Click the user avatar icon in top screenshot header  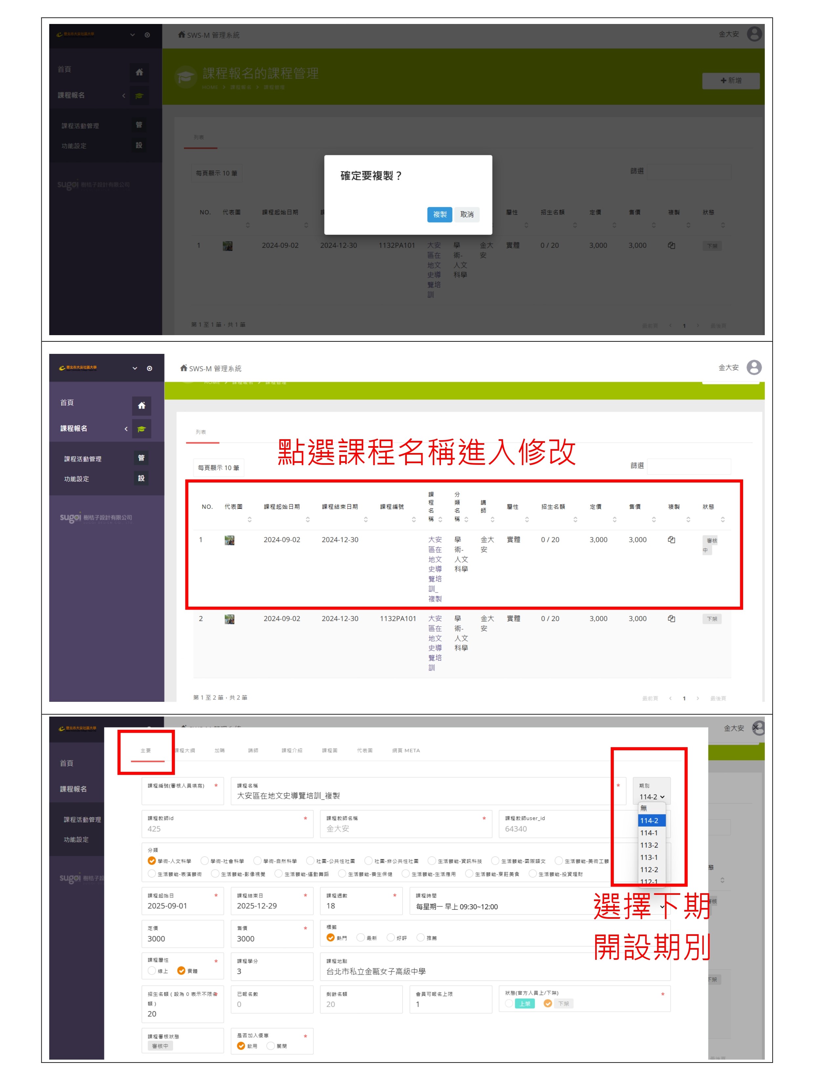pyautogui.click(x=754, y=34)
